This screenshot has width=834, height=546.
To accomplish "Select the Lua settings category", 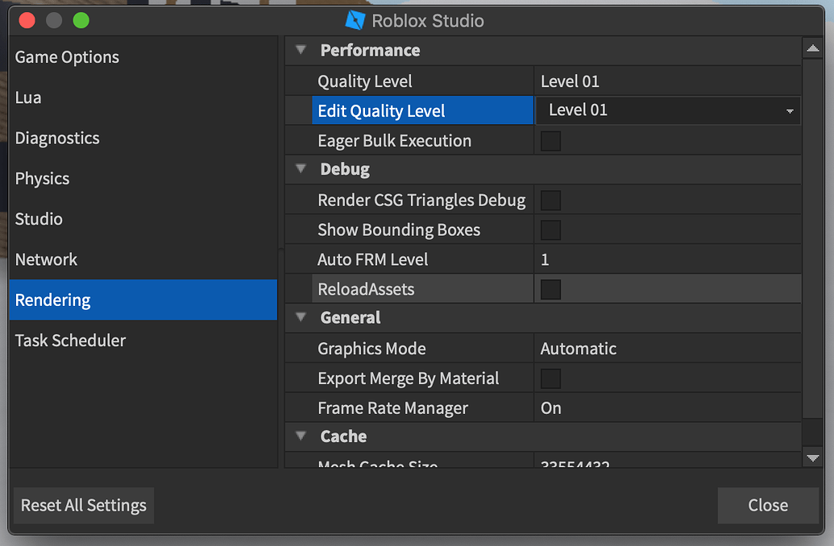I will 143,97.
